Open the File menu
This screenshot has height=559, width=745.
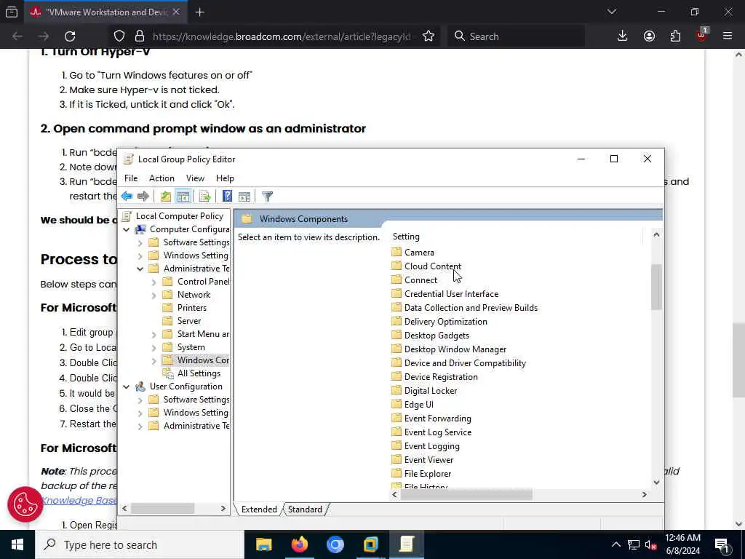[131, 178]
